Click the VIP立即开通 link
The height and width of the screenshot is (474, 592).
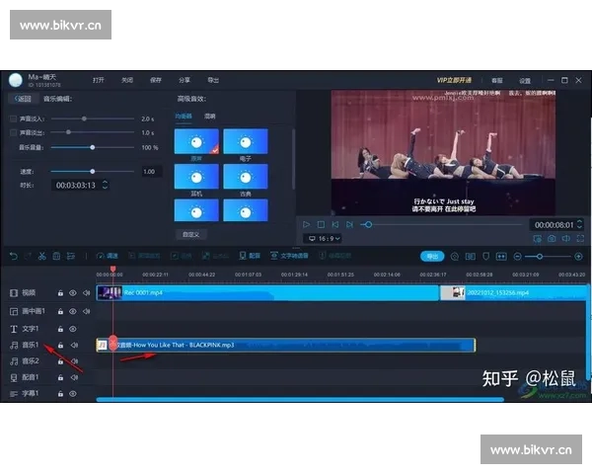[454, 80]
